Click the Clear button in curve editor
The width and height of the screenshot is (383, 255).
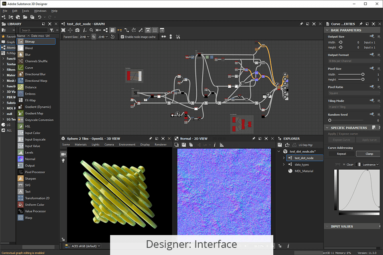coord(350,165)
